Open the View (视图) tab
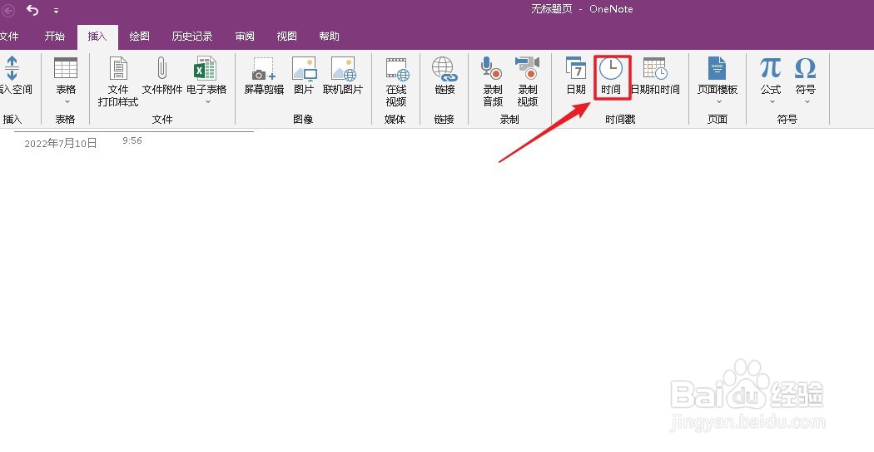The width and height of the screenshot is (874, 452). [x=286, y=37]
